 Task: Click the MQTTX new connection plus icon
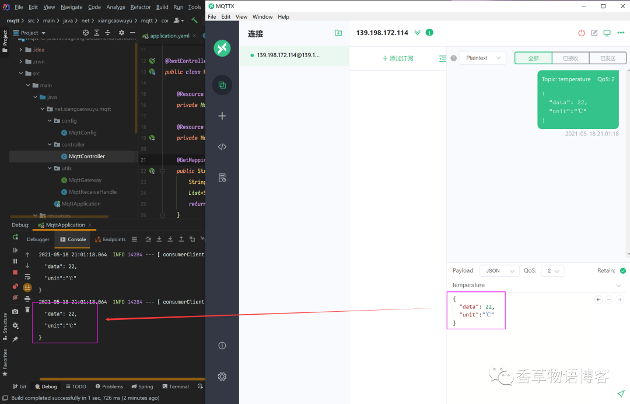[x=222, y=116]
